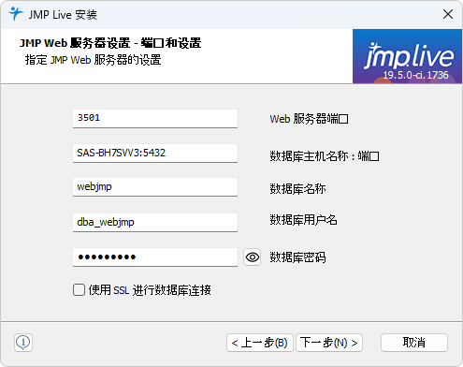
Task: Click the 数据库名称 label
Action: pos(297,189)
